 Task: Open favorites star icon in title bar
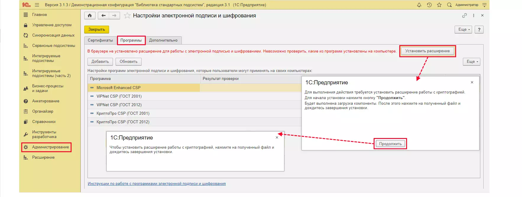tap(439, 5)
